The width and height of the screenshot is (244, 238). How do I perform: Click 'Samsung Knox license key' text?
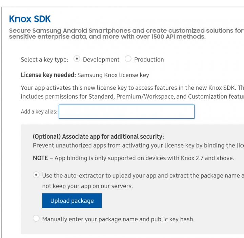(x=113, y=75)
